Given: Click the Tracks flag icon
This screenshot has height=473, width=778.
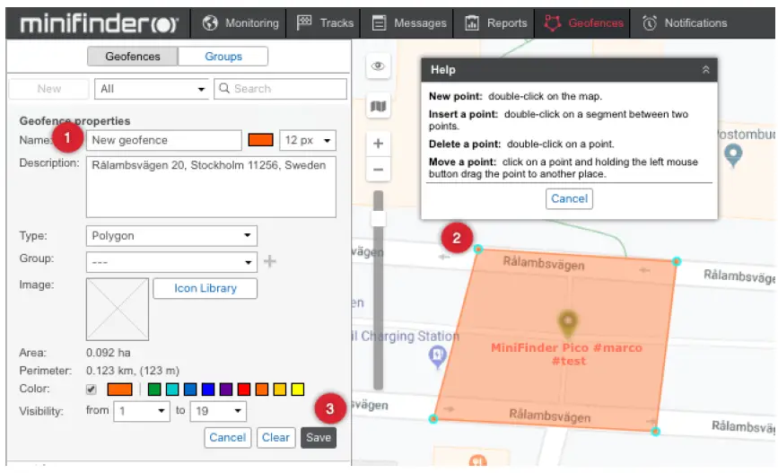Looking at the screenshot, I should [303, 22].
